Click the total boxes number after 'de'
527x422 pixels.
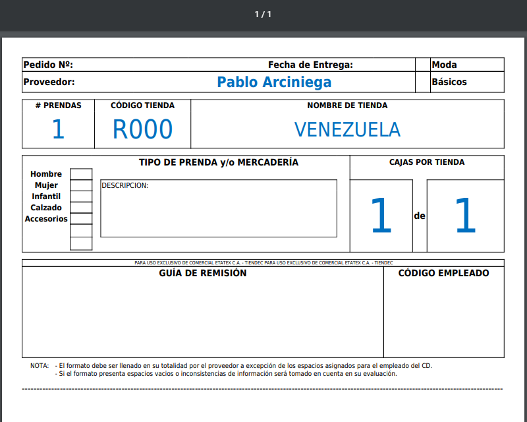tap(465, 216)
